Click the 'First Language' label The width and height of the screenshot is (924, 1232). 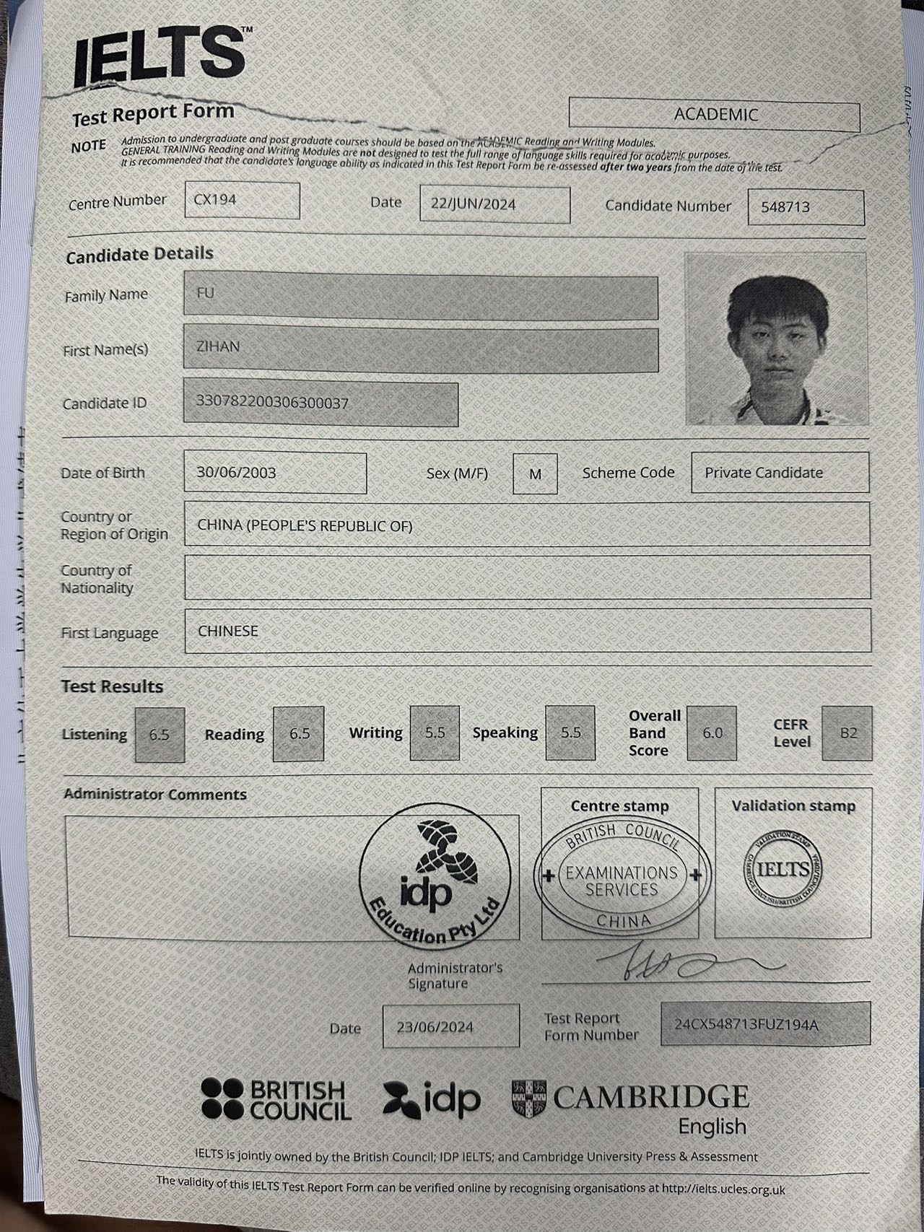pyautogui.click(x=109, y=633)
